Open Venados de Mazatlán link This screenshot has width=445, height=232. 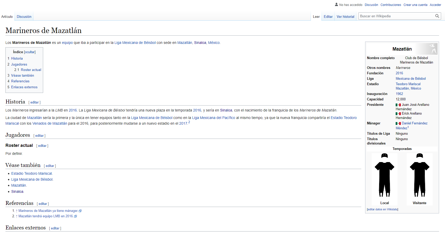click(50, 124)
